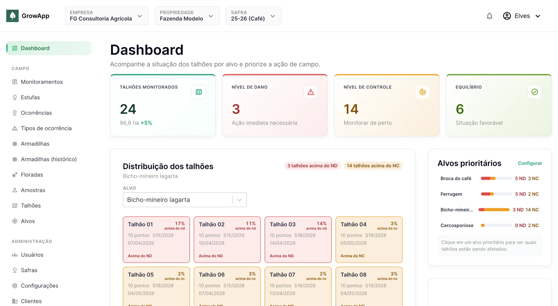
Task: Open the Alvo Bicho-mineiro lagarta combo box
Action: tap(185, 200)
